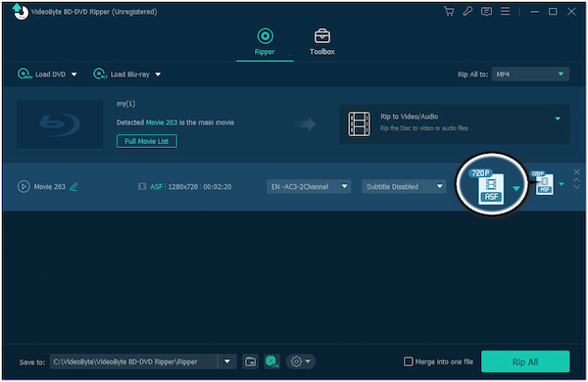Image resolution: width=588 pixels, height=382 pixels.
Task: Check Merge into one file
Action: pyautogui.click(x=408, y=361)
